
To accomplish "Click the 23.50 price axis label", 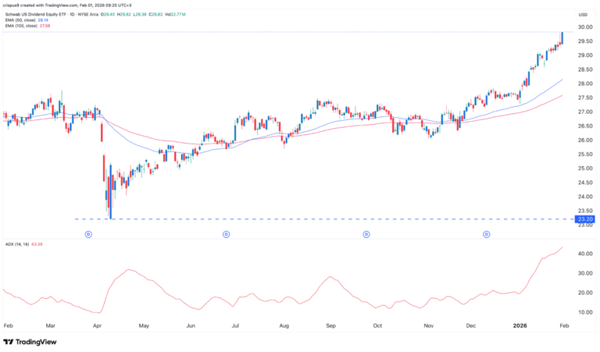I will (585, 211).
